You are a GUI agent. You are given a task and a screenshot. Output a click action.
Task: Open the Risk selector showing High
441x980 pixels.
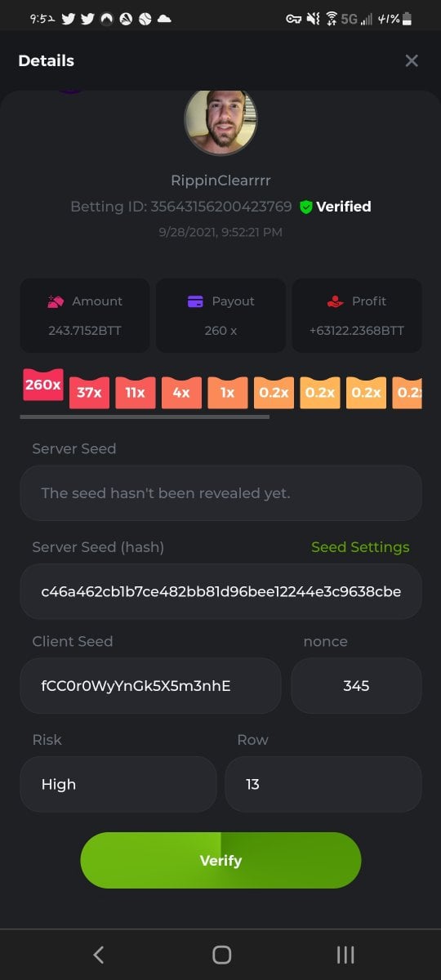pos(118,784)
